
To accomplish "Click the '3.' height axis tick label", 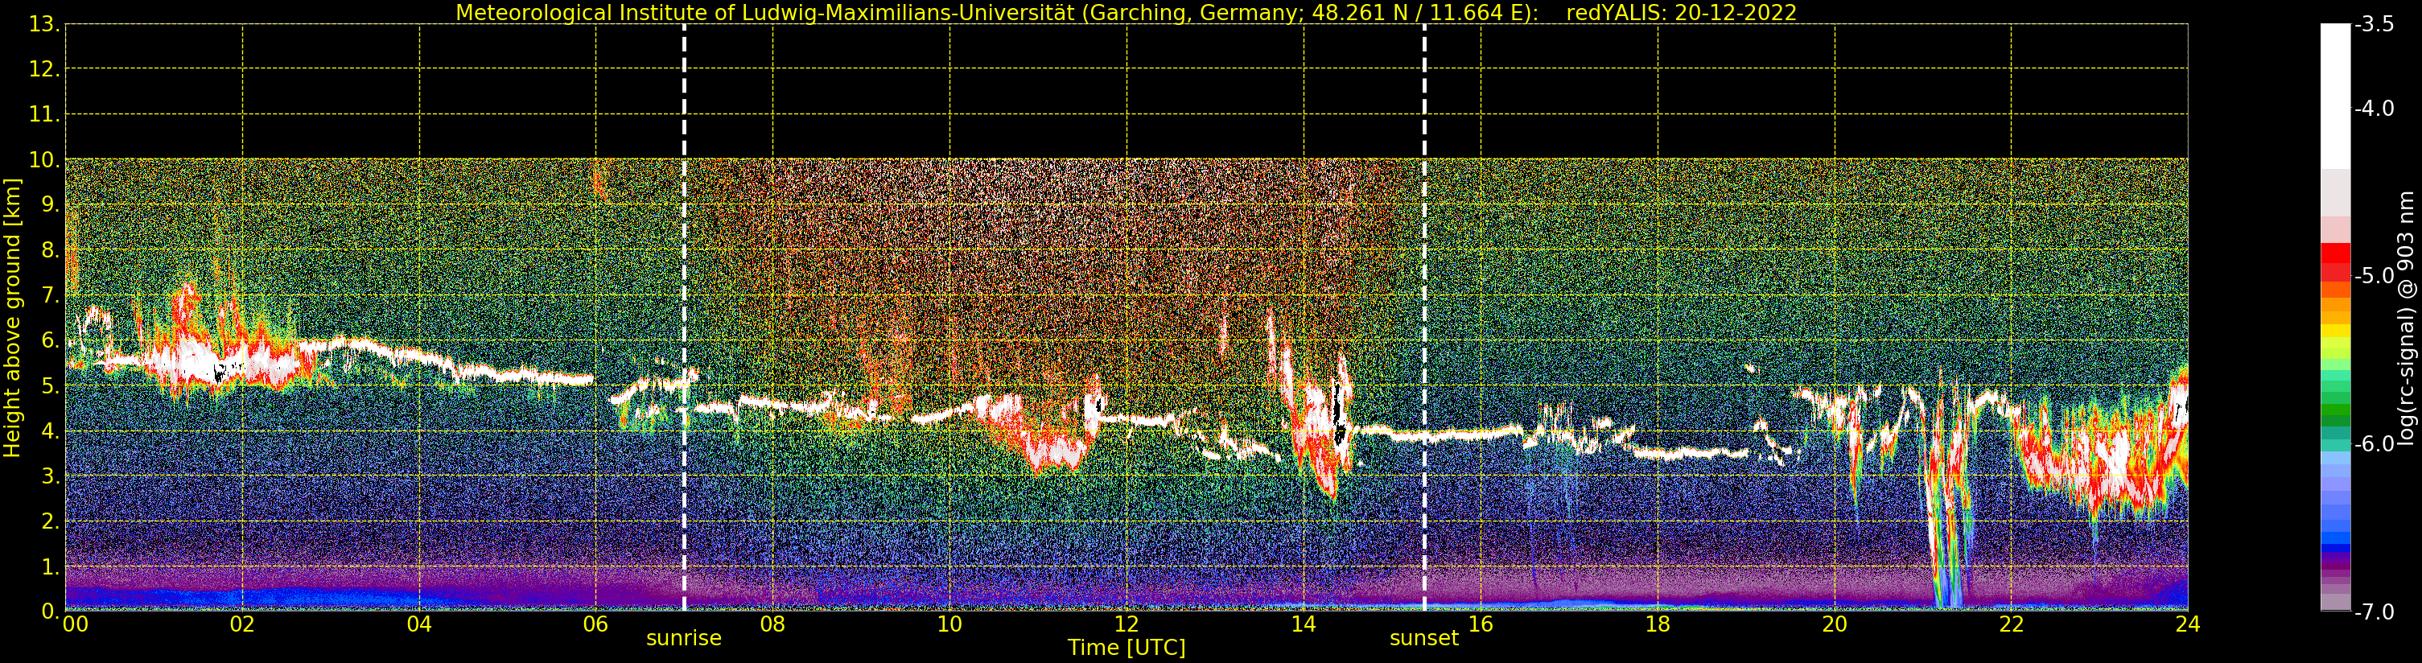I will pyautogui.click(x=50, y=476).
